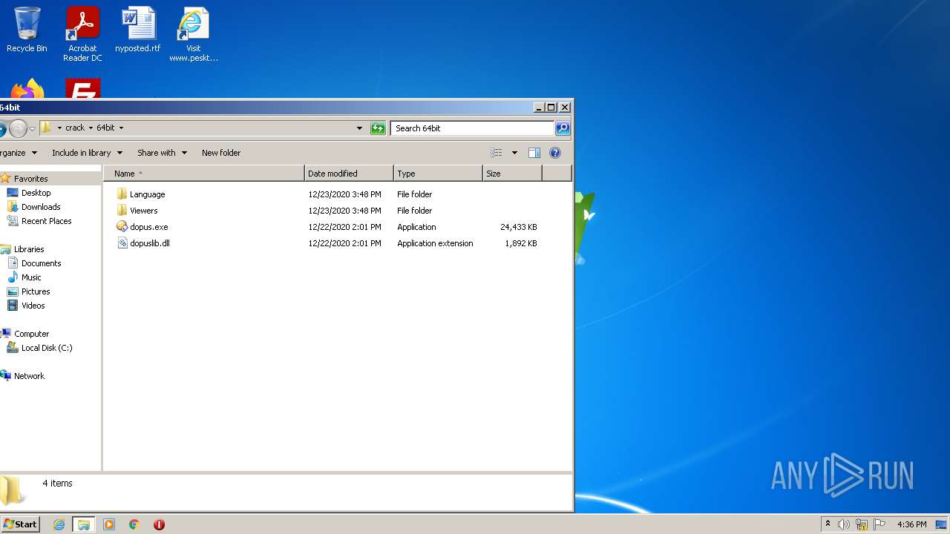The width and height of the screenshot is (950, 534).
Task: Select Favorites in navigation pane
Action: [x=30, y=179]
